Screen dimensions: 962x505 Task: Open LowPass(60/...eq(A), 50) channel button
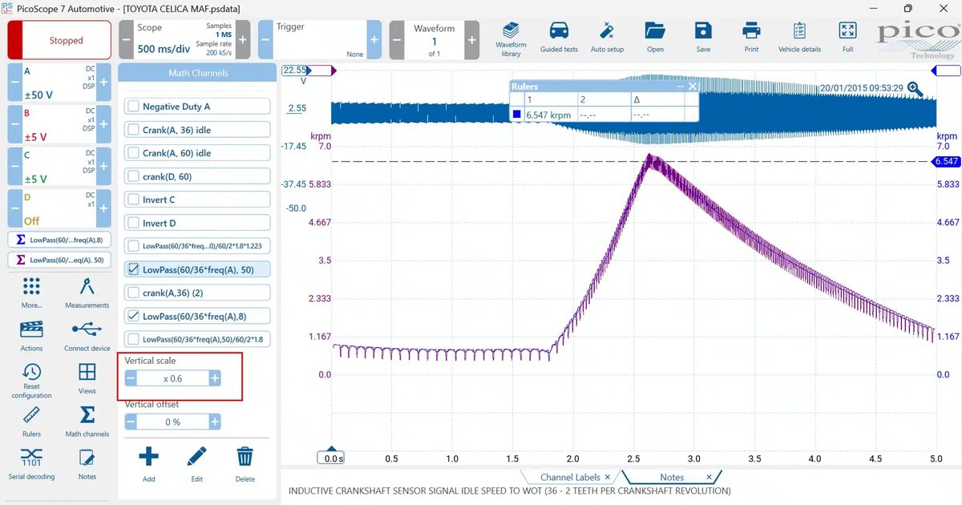[59, 260]
